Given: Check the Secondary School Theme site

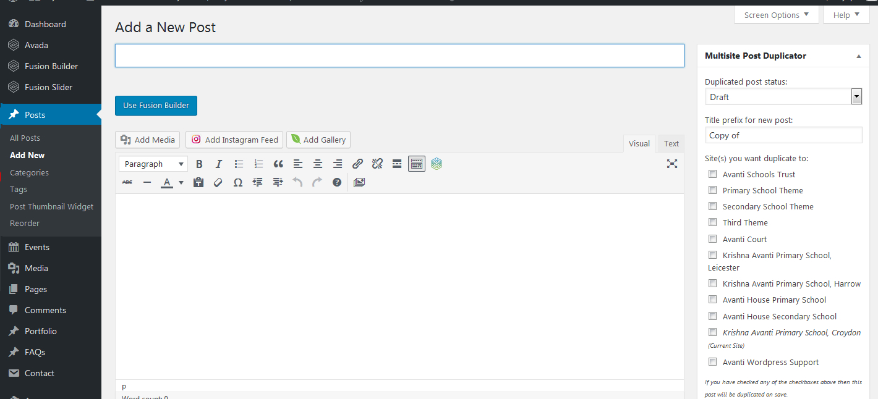Looking at the screenshot, I should [x=713, y=206].
